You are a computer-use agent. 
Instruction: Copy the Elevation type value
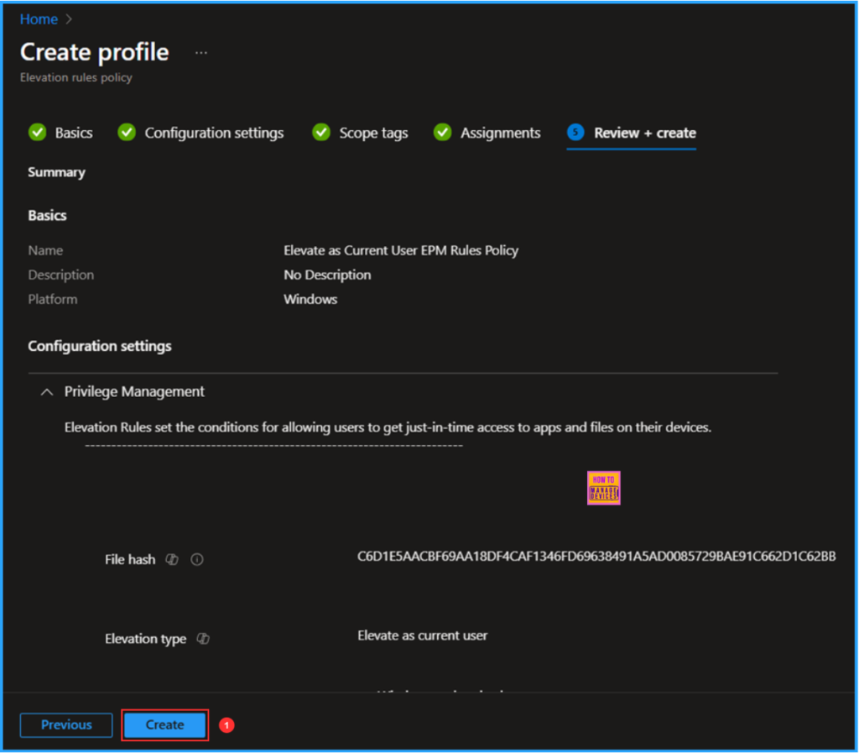point(203,639)
